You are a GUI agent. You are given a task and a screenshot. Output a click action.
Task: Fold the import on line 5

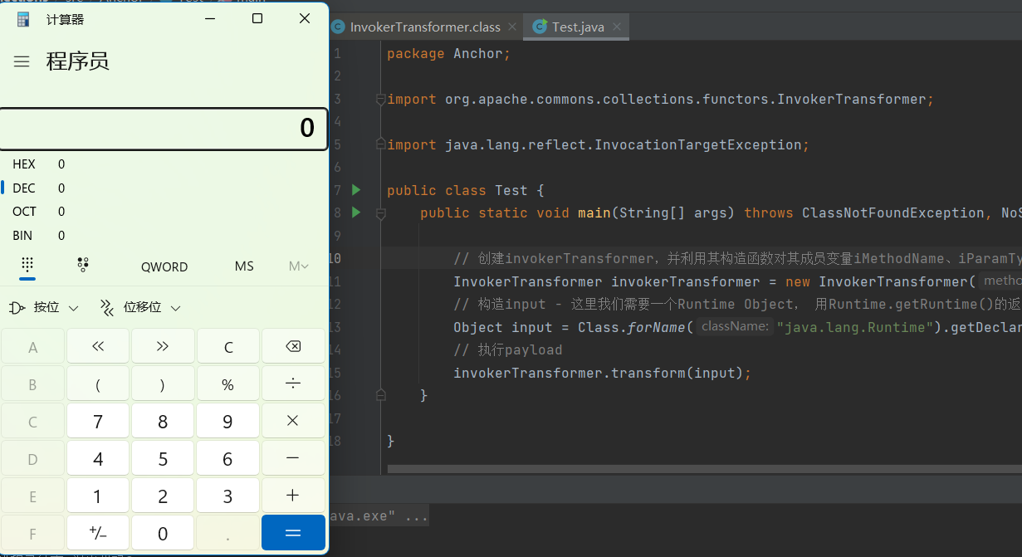381,144
